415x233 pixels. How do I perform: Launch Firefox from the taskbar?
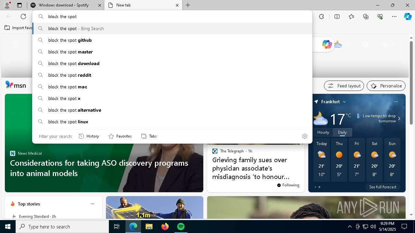[x=165, y=227]
